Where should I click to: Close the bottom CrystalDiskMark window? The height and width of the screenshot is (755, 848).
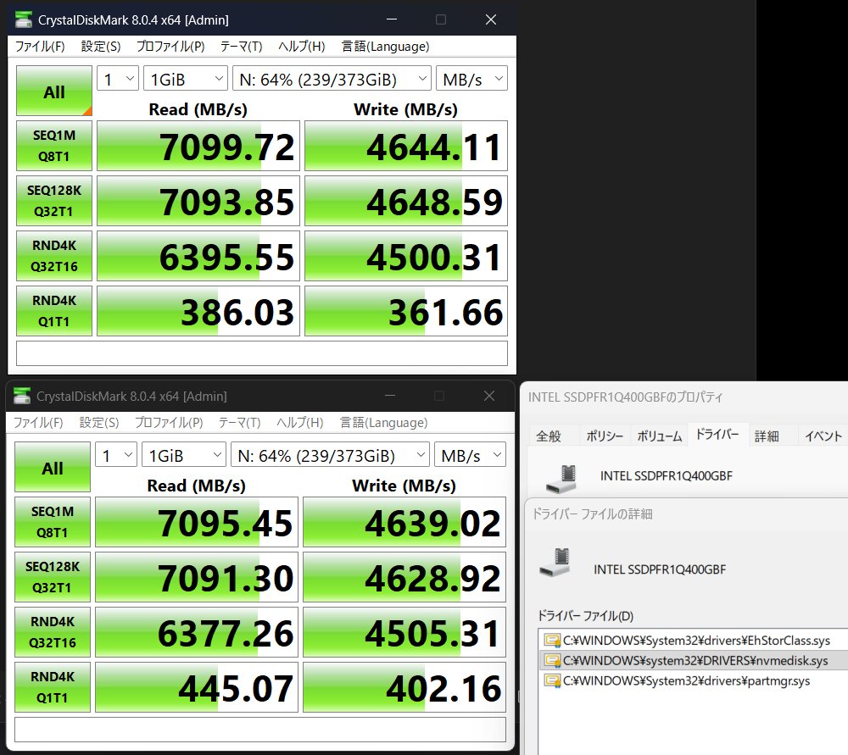(x=489, y=396)
